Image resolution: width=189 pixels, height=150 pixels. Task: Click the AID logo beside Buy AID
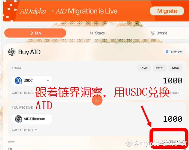tap(12, 52)
